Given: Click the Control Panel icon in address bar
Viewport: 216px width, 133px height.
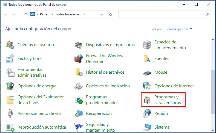Looking at the screenshot, I should tap(33, 14).
